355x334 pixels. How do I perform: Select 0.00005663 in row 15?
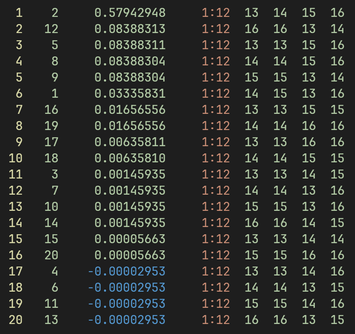(x=130, y=239)
